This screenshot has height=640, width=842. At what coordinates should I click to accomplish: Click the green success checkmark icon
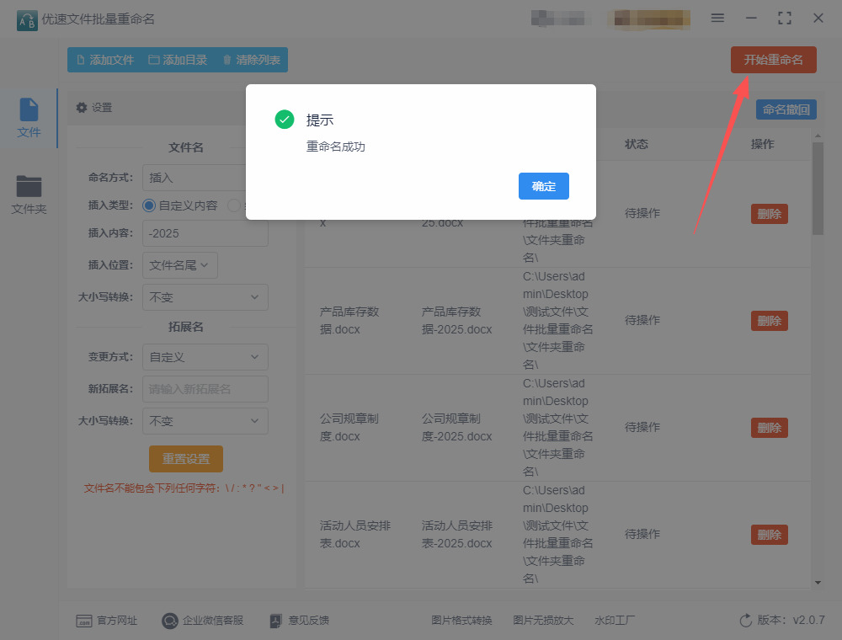pos(284,120)
